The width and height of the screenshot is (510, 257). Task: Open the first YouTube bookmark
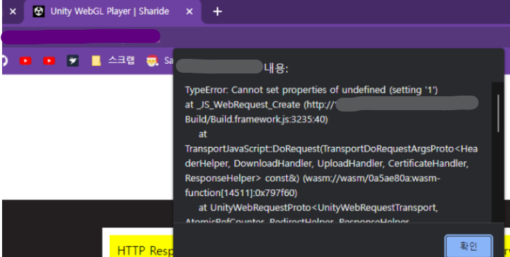(x=26, y=60)
